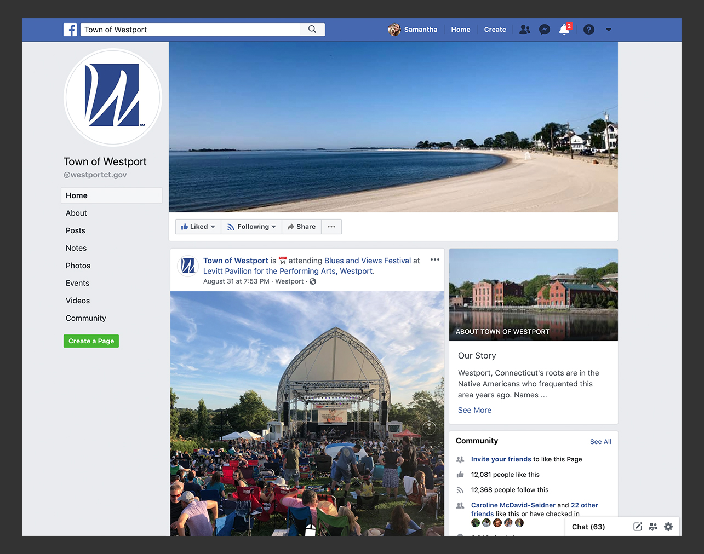704x554 pixels.
Task: Click the help question mark icon
Action: [588, 30]
